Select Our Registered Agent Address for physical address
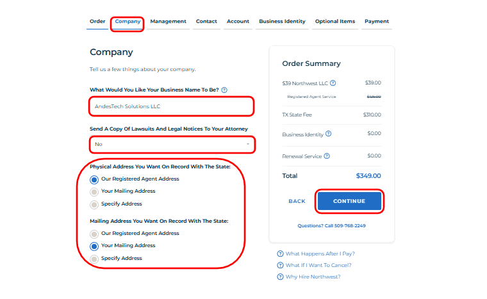The height and width of the screenshot is (299, 487). pyautogui.click(x=94, y=179)
